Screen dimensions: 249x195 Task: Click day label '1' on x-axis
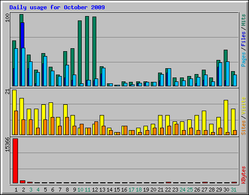coord(16,190)
